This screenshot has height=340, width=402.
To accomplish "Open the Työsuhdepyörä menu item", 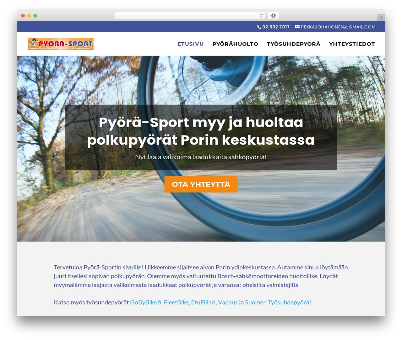I will click(294, 44).
